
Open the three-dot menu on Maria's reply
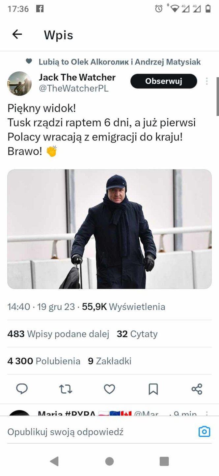(x=207, y=413)
